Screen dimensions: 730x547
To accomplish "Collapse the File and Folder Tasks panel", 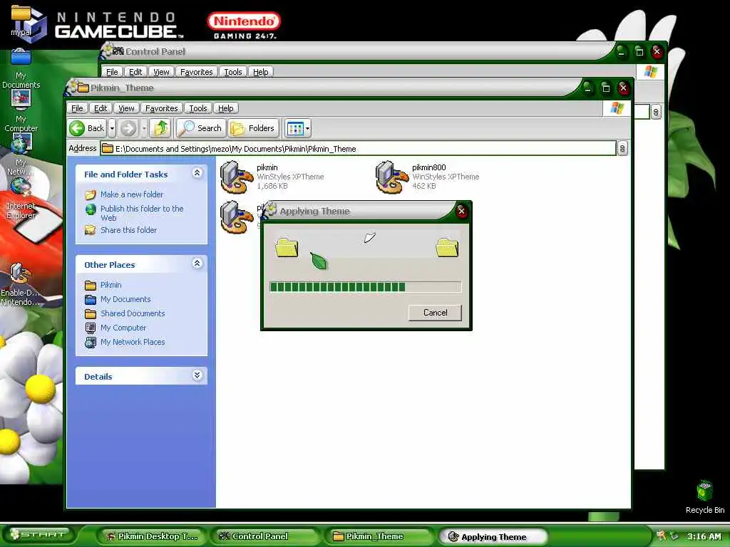I will [x=197, y=173].
